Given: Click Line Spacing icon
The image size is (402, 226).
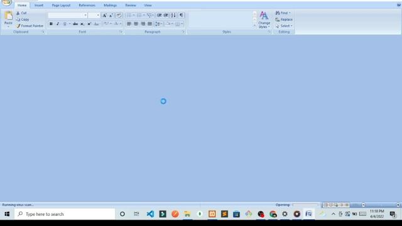Looking at the screenshot, I should click(158, 24).
